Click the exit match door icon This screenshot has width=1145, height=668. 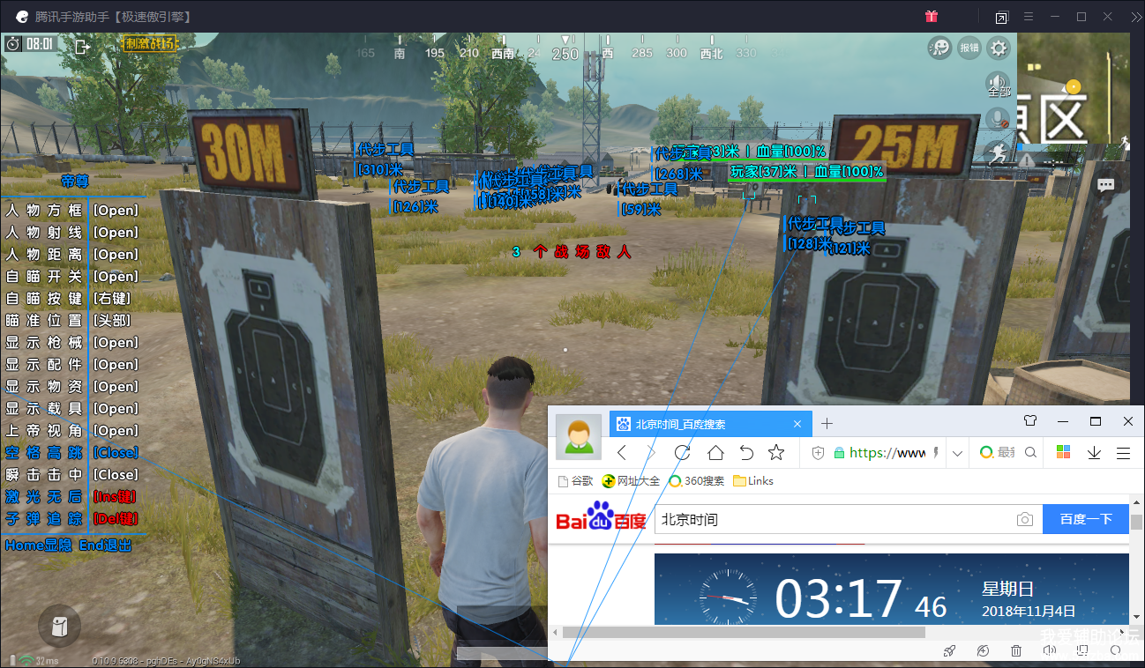[x=83, y=46]
